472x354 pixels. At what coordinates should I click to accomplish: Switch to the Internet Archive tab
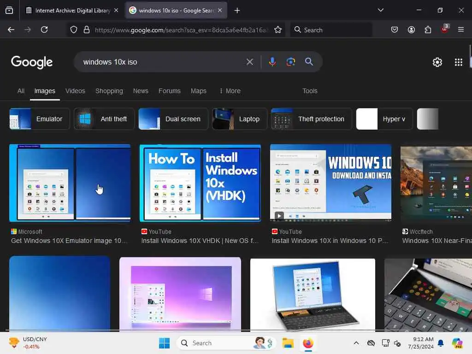tap(68, 11)
